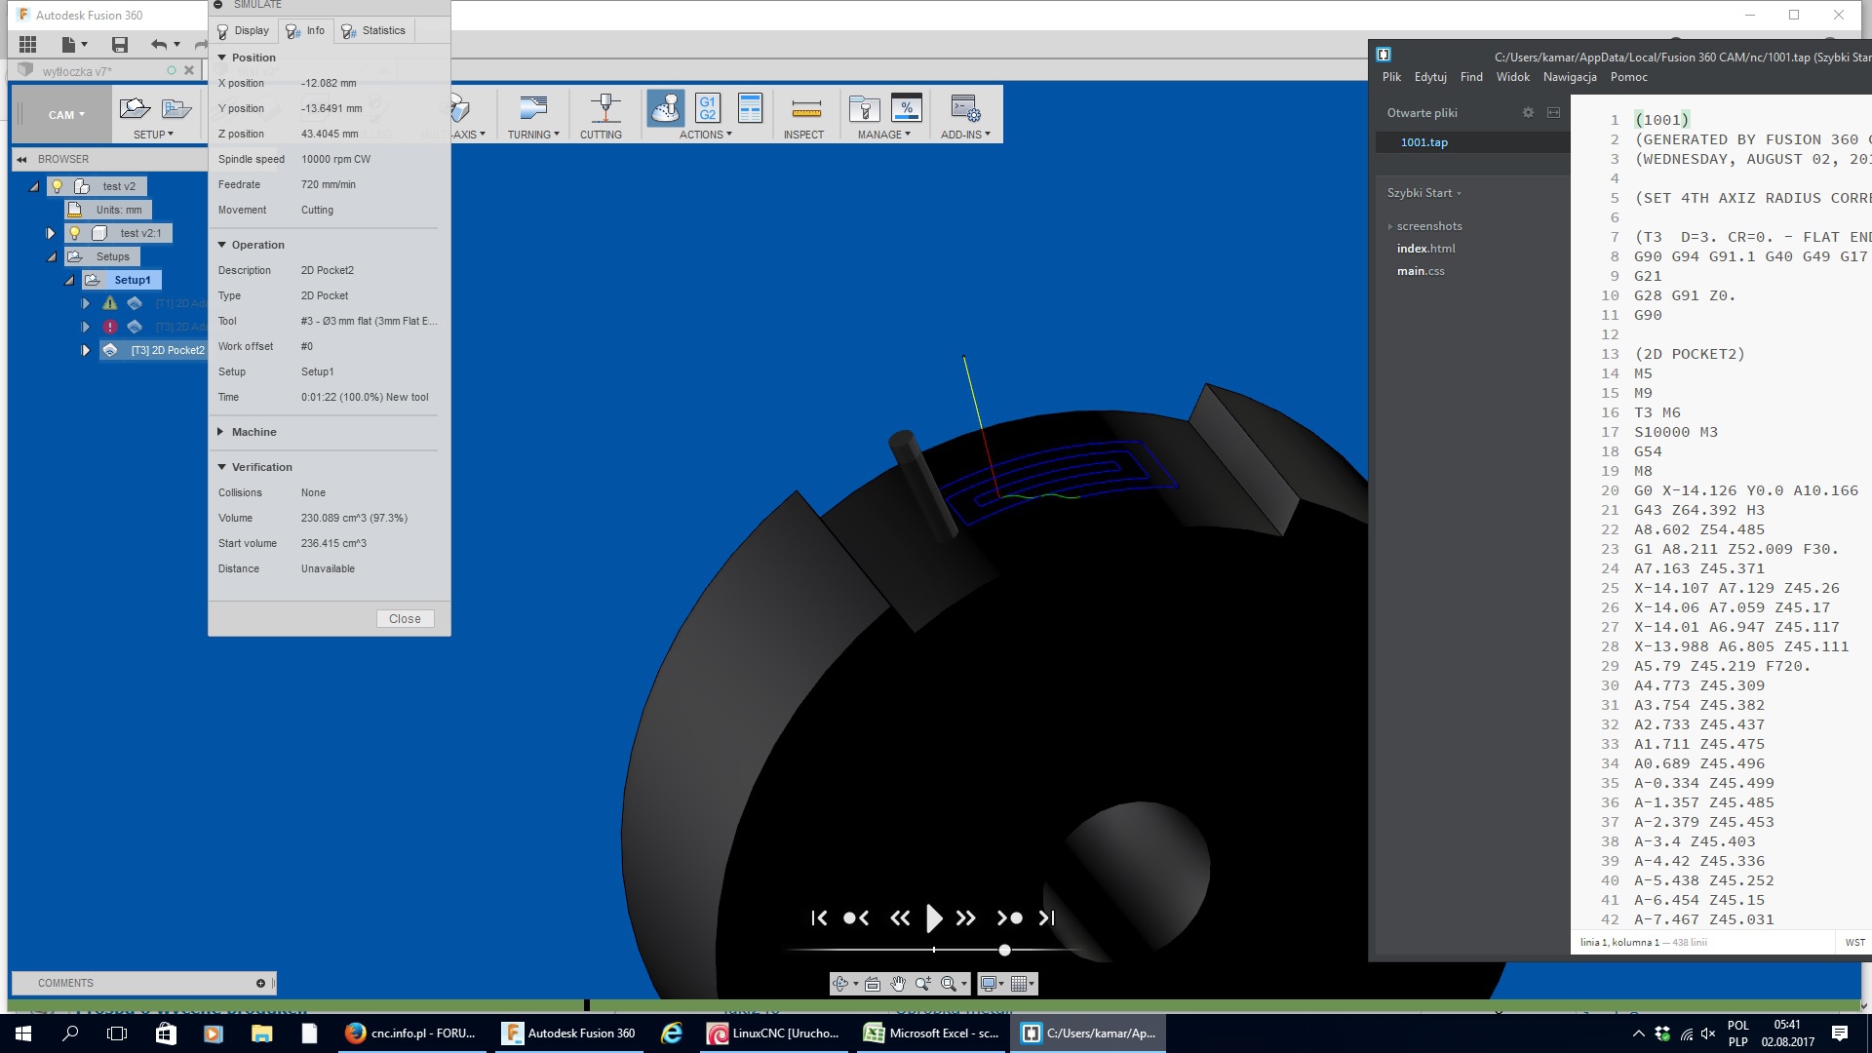Go to next operation in simulation
Screen dimensions: 1872x1053
[x=1010, y=917]
